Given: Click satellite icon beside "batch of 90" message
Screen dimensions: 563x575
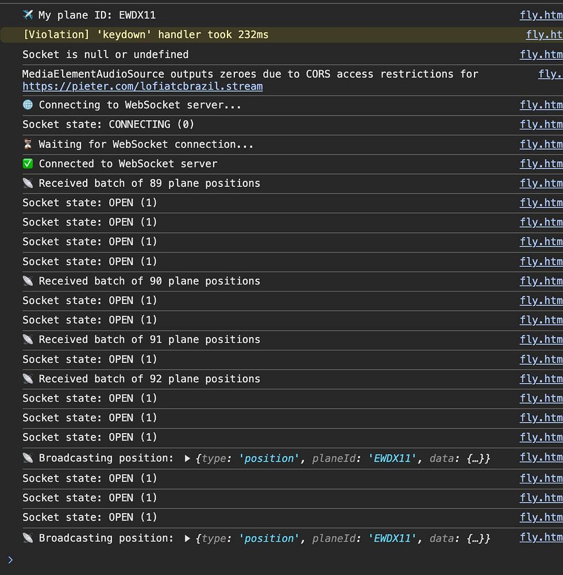Looking at the screenshot, I should [28, 281].
